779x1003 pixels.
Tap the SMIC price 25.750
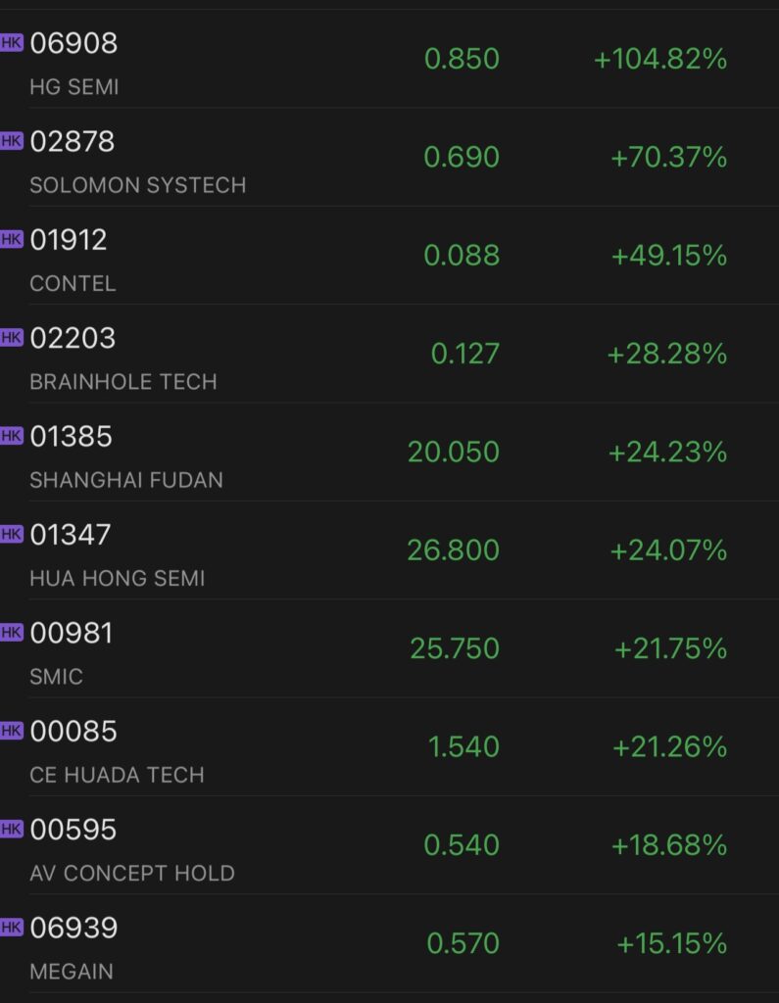[x=455, y=648]
